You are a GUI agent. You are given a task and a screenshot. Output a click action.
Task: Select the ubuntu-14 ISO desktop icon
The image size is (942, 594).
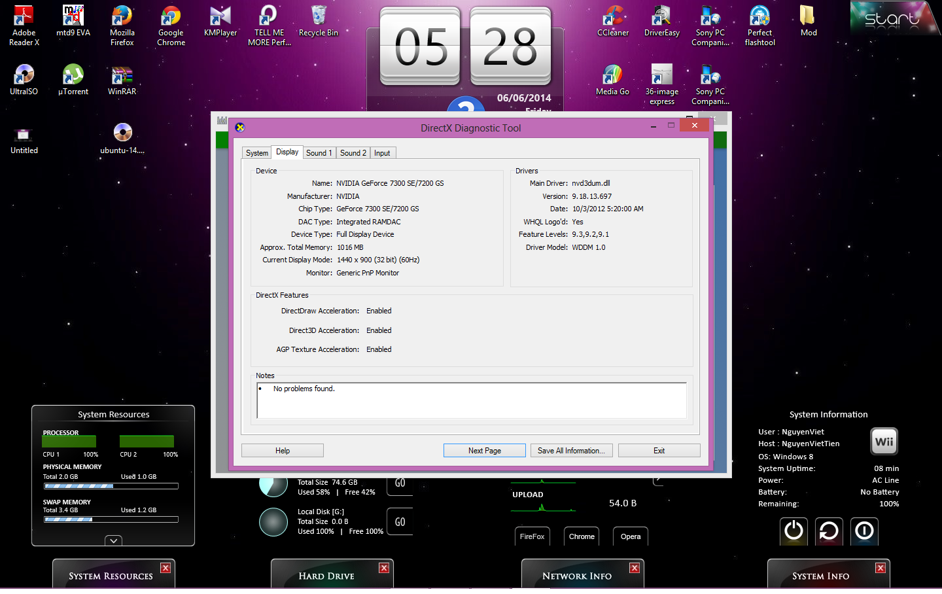coord(122,139)
